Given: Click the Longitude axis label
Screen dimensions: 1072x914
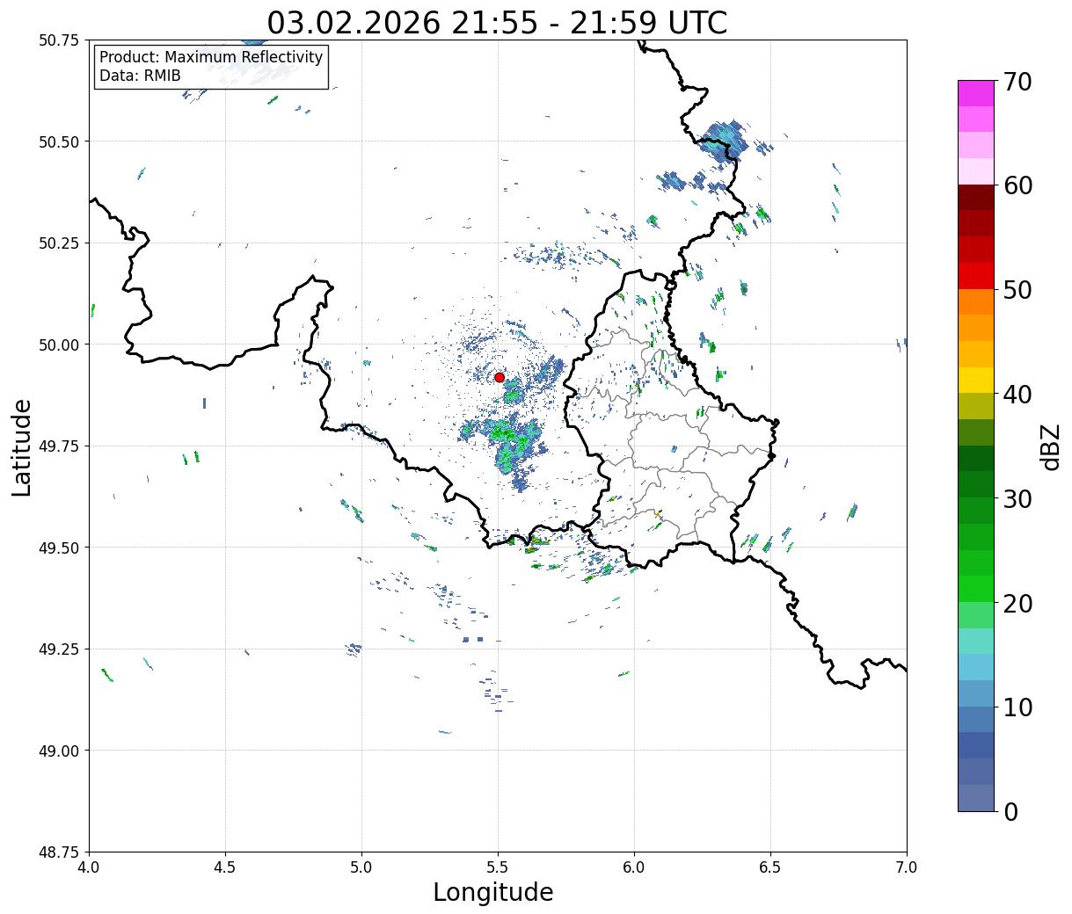Looking at the screenshot, I should coord(493,892).
